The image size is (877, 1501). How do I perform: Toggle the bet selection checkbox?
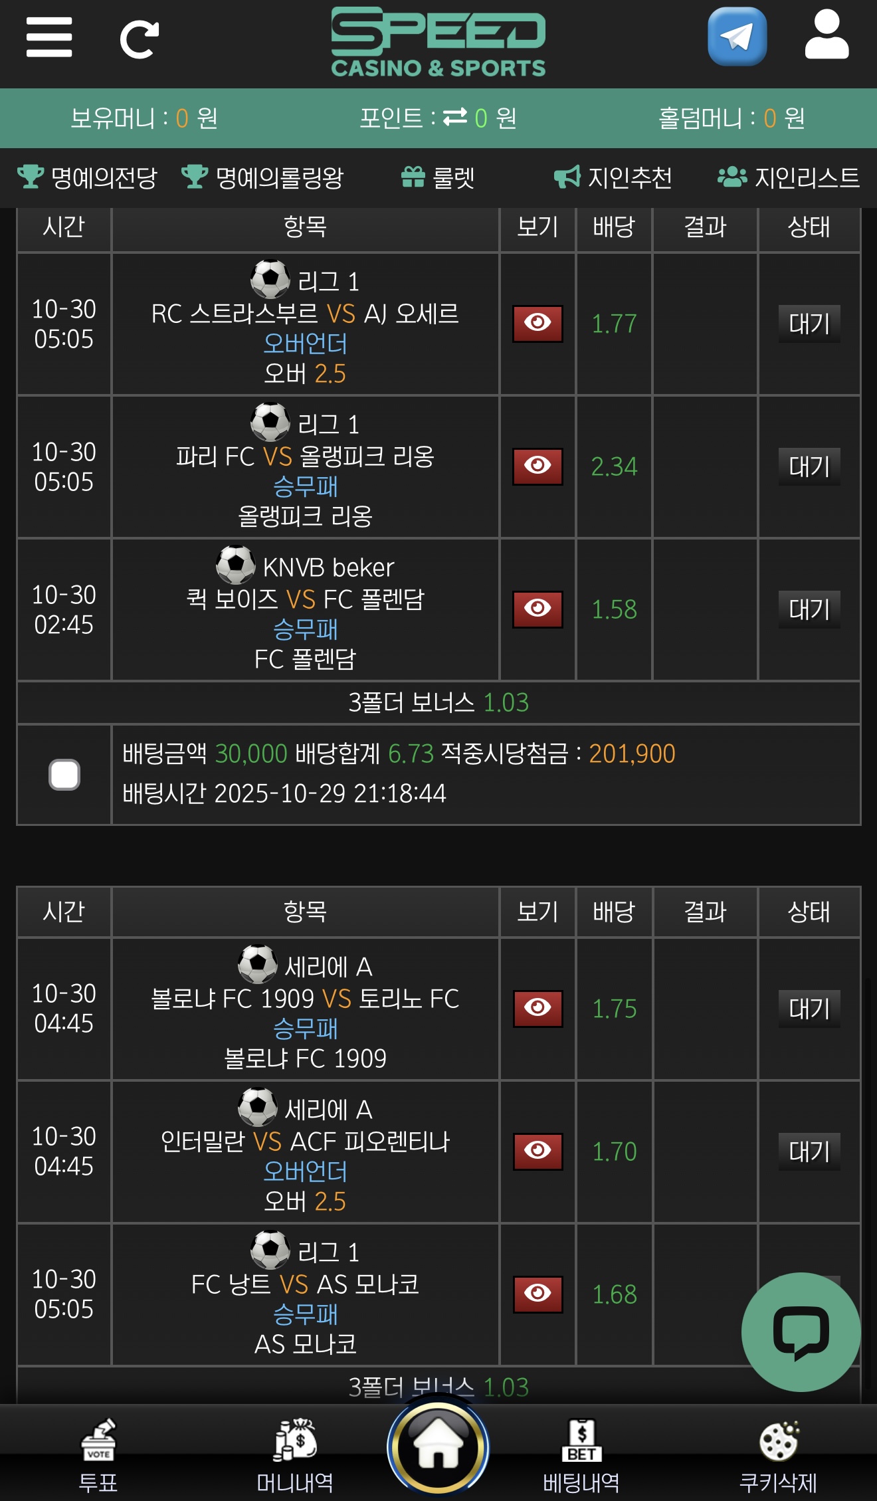click(x=64, y=774)
